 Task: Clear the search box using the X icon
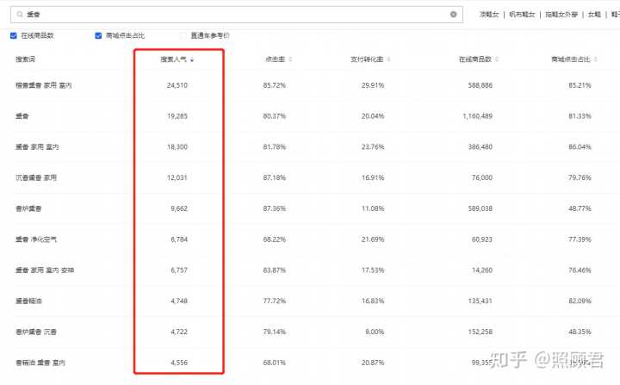(454, 15)
